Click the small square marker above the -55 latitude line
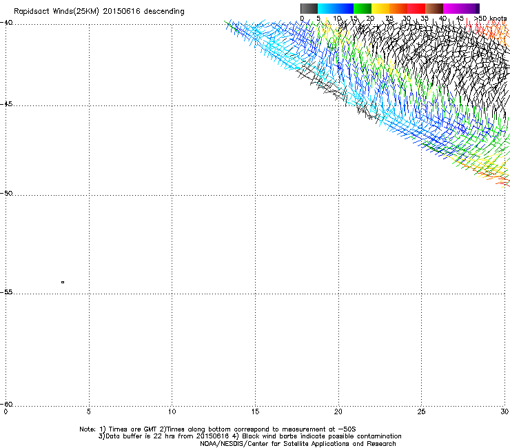 pyautogui.click(x=63, y=282)
